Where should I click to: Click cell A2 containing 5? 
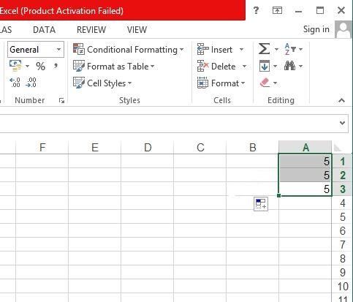(305, 175)
